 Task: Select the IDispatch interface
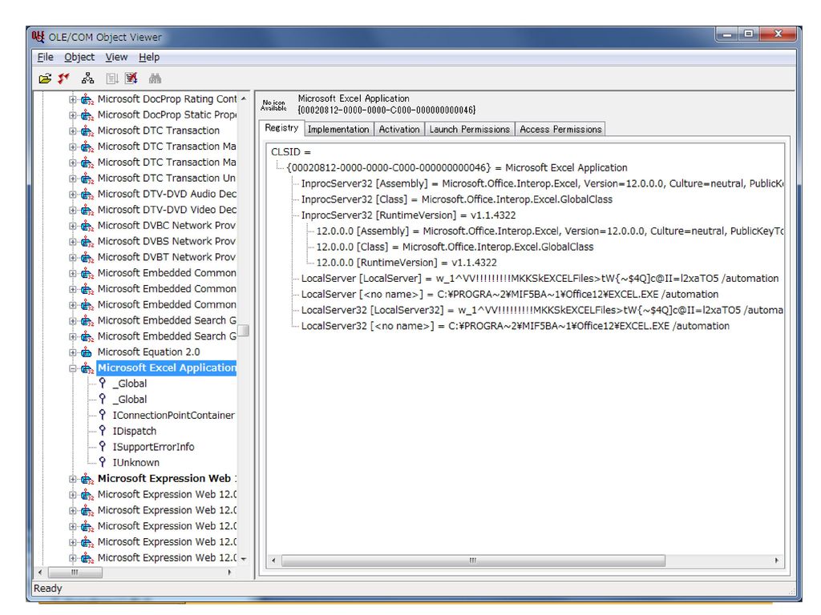pyautogui.click(x=135, y=431)
